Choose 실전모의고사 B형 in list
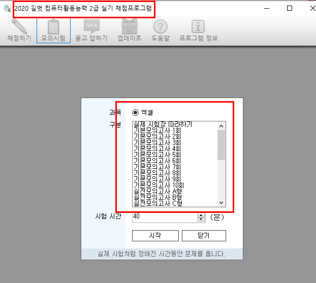The width and height of the screenshot is (316, 283). pos(158,197)
